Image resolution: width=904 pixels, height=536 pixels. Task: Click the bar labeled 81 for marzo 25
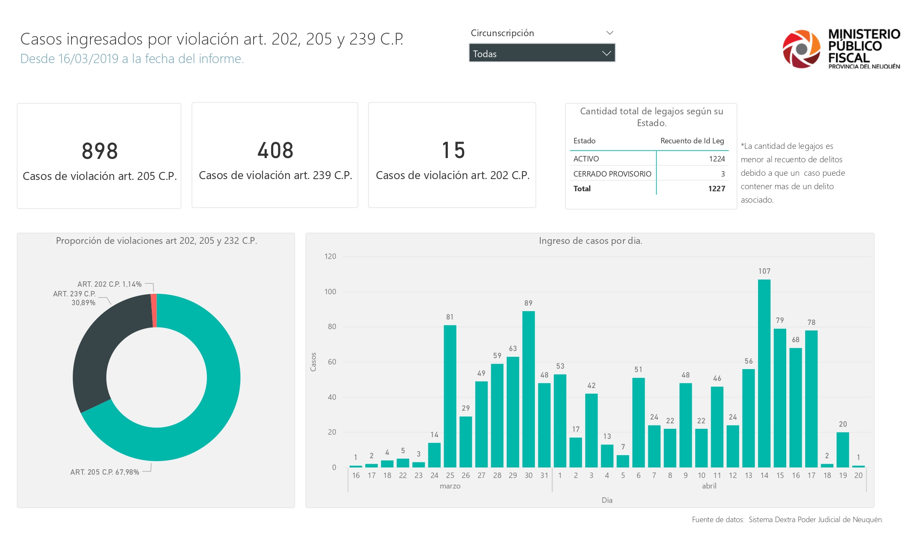[x=449, y=396]
